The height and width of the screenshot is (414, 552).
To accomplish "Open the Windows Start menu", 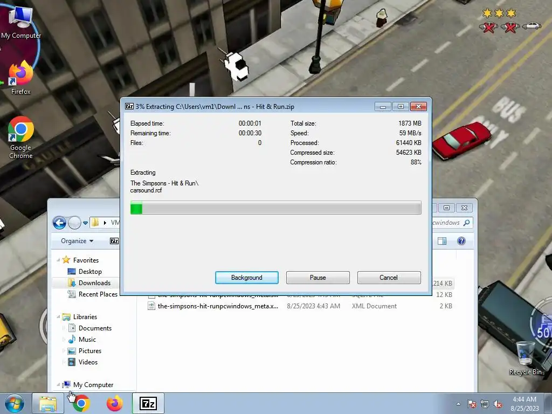I will pyautogui.click(x=15, y=403).
